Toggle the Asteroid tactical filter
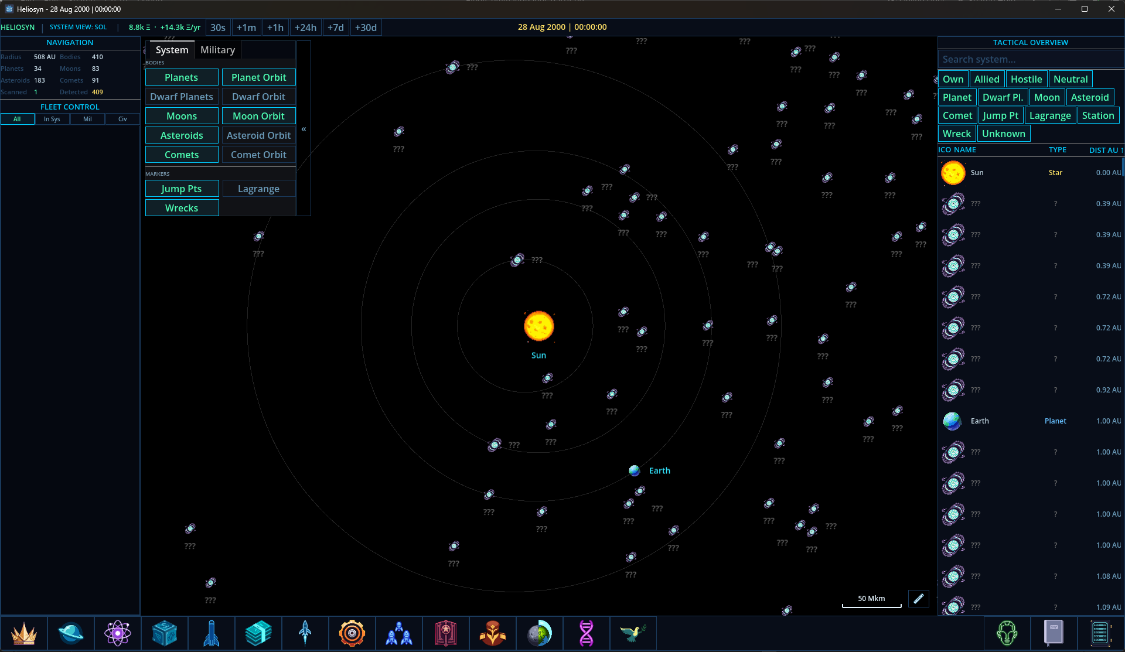Screen dimensions: 1125x652 point(1089,97)
